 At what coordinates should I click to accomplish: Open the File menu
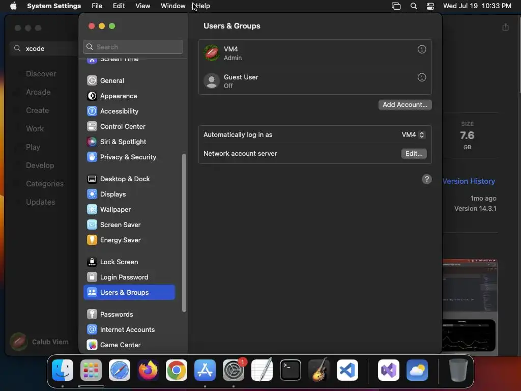[x=97, y=6]
